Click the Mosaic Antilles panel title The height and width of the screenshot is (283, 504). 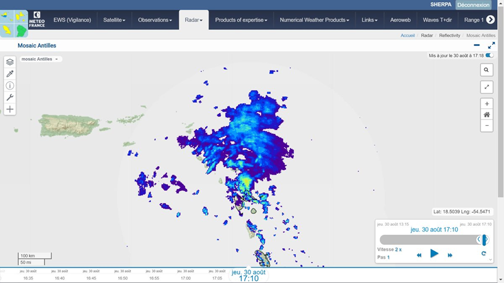click(x=37, y=46)
